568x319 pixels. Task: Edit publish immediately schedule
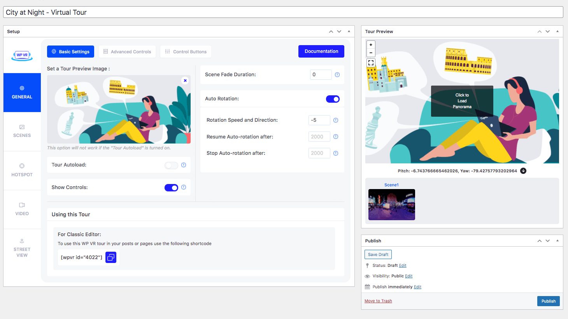click(417, 287)
